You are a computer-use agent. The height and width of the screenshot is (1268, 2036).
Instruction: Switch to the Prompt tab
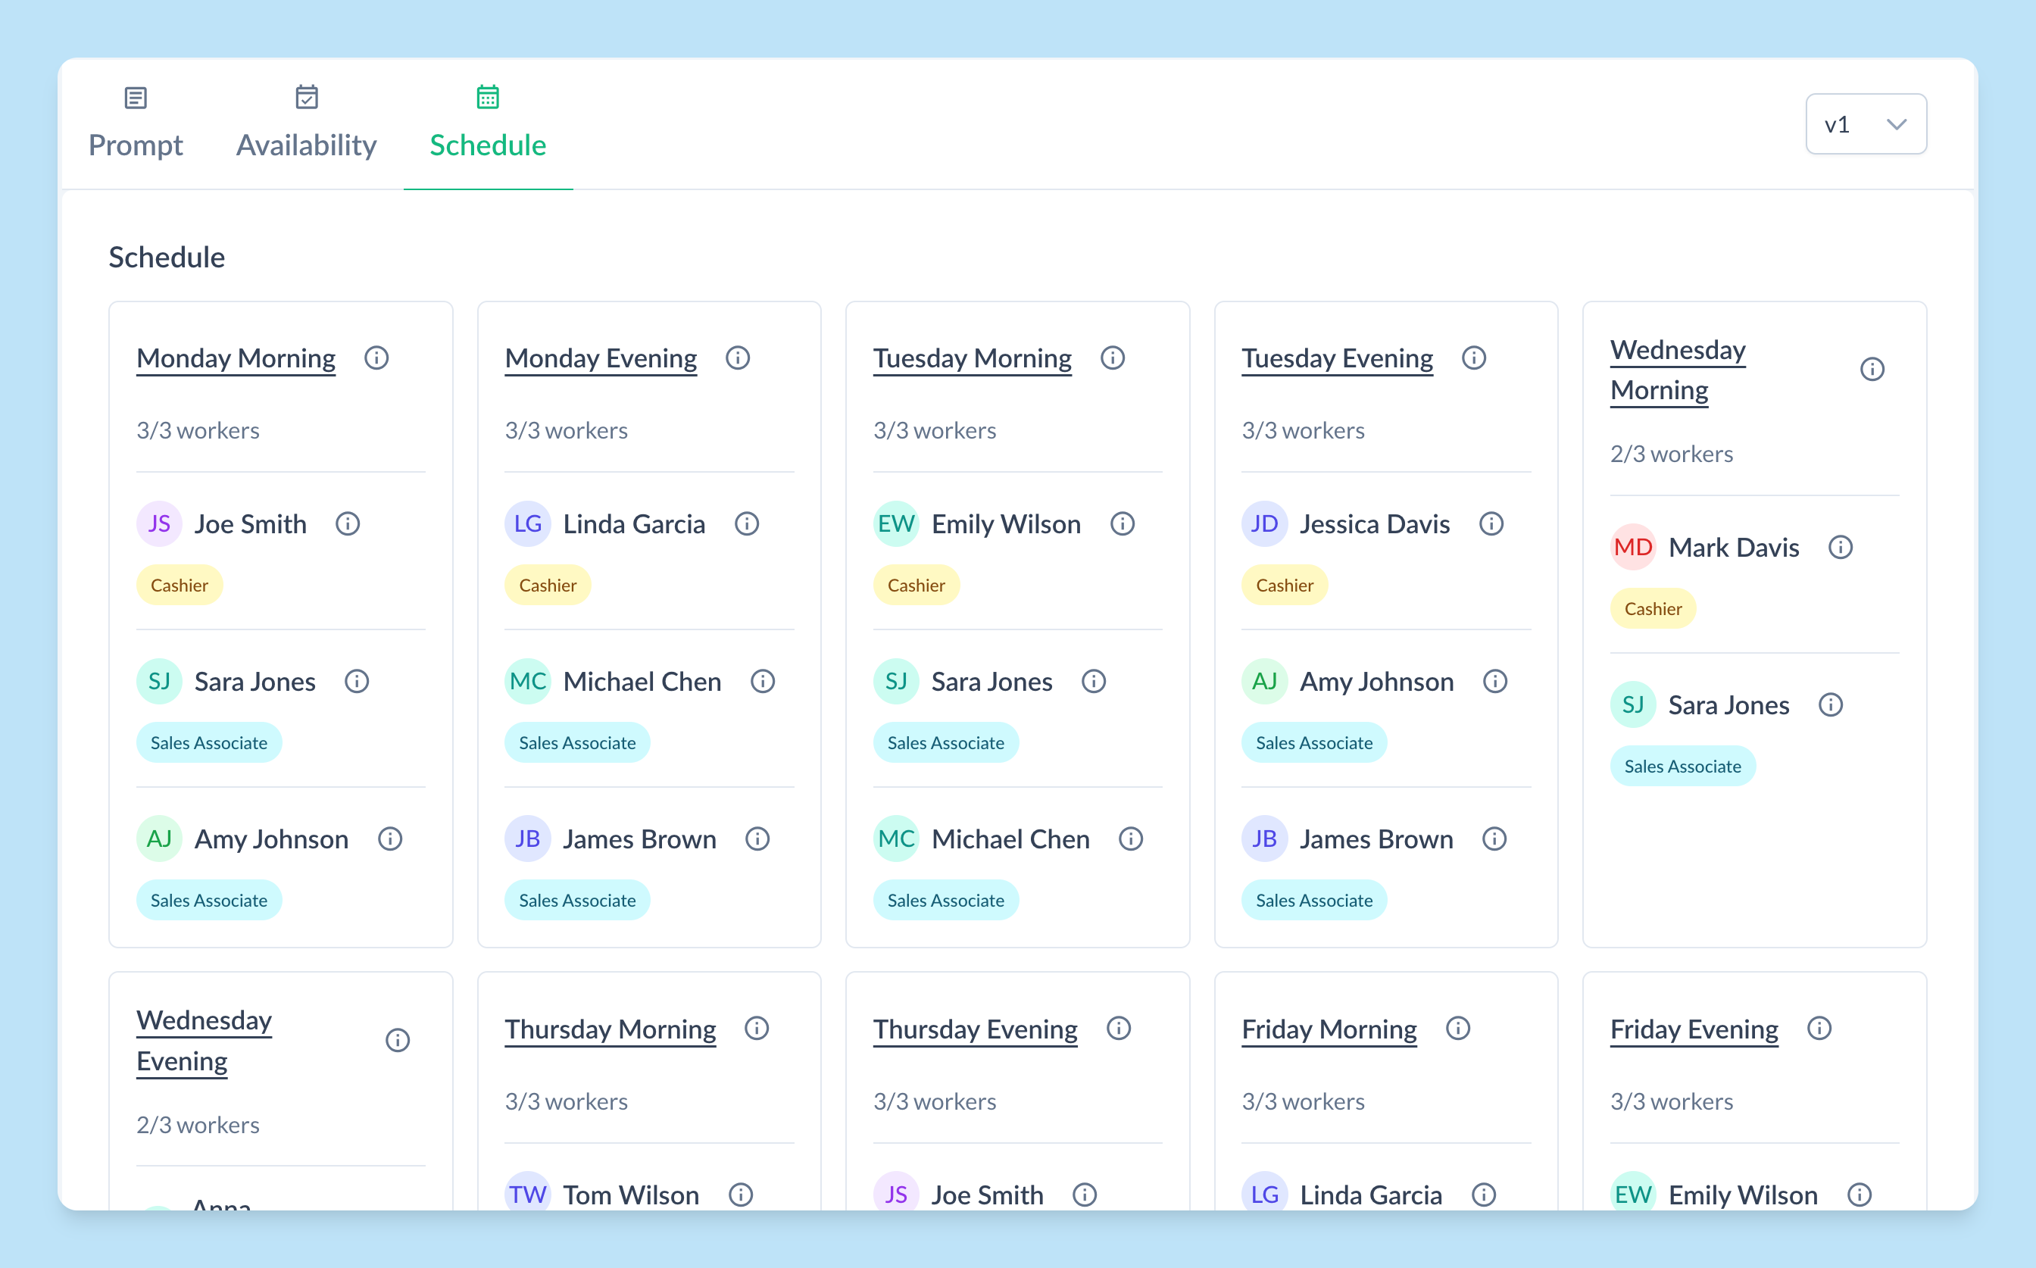coord(135,124)
